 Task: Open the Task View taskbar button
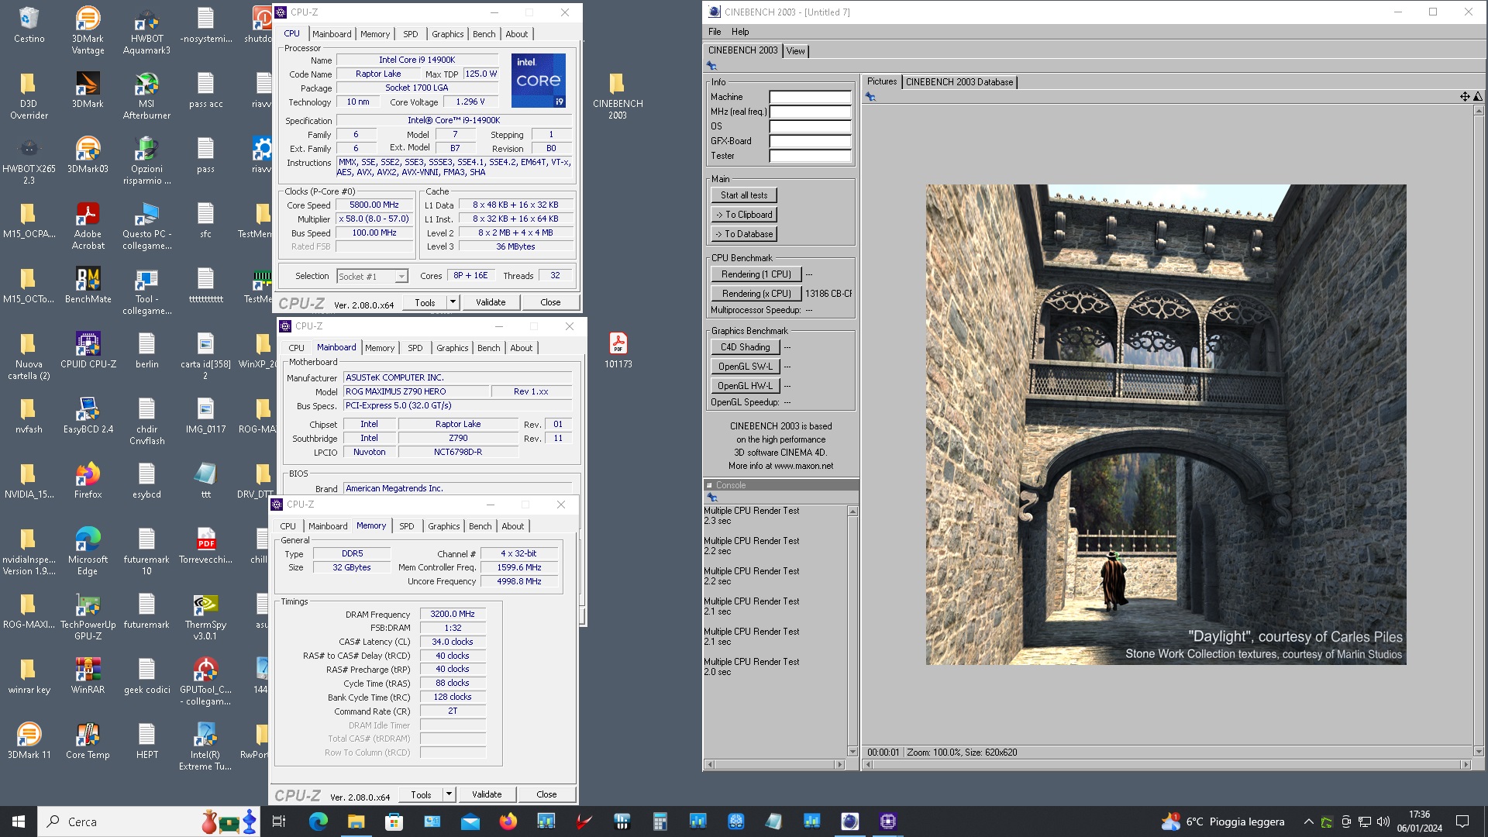(279, 821)
